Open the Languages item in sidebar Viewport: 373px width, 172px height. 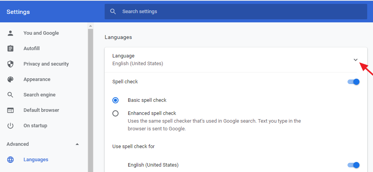tap(36, 160)
